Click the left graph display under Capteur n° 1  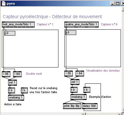[x=30, y=48]
